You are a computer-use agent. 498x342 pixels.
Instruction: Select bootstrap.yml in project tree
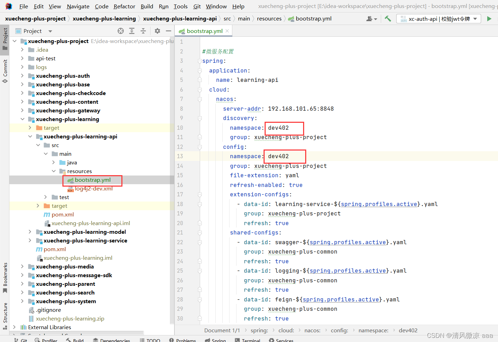point(93,180)
